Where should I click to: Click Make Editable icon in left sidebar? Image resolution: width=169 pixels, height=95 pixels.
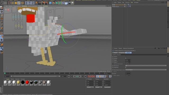pos(2,8)
